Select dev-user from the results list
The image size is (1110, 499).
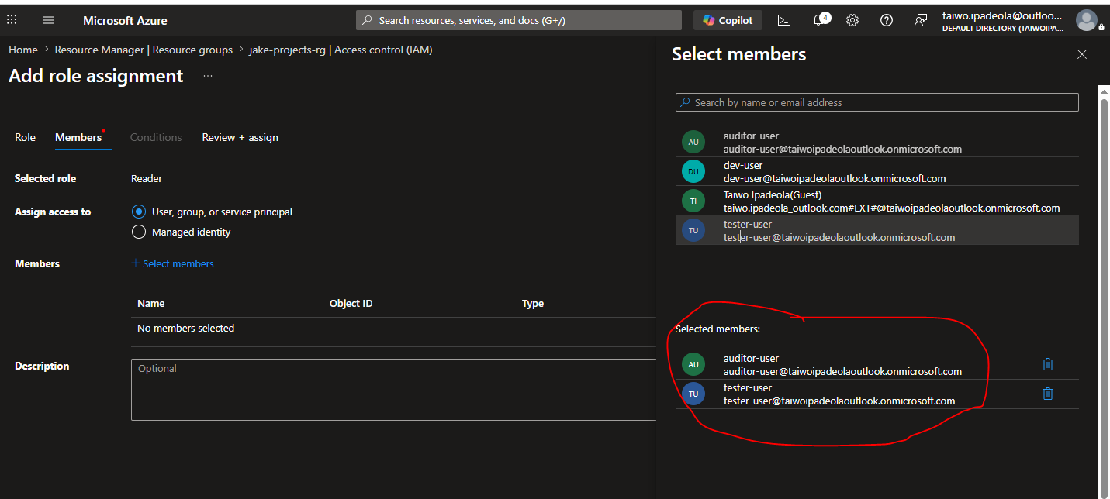[877, 171]
